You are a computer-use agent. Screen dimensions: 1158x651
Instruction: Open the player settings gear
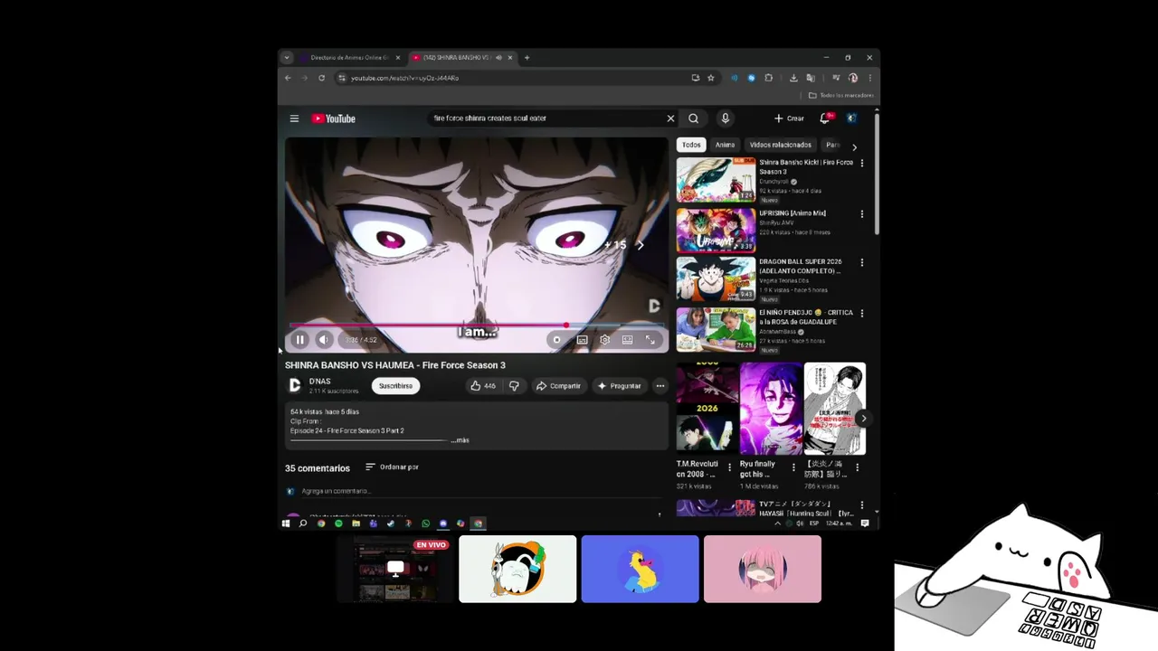(x=604, y=340)
